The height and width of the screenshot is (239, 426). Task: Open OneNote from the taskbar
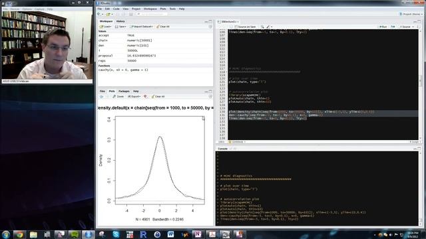click(x=198, y=234)
